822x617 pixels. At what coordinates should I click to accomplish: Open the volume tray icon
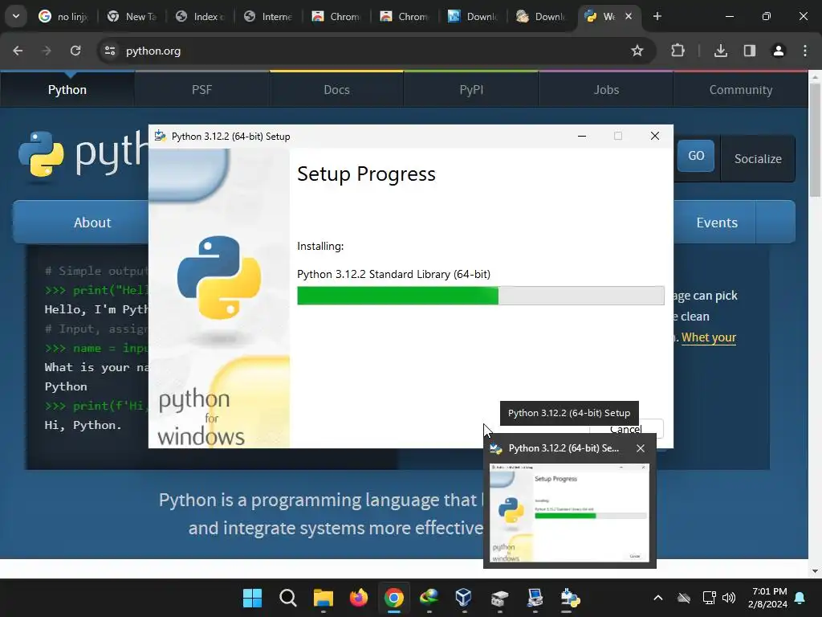729,598
